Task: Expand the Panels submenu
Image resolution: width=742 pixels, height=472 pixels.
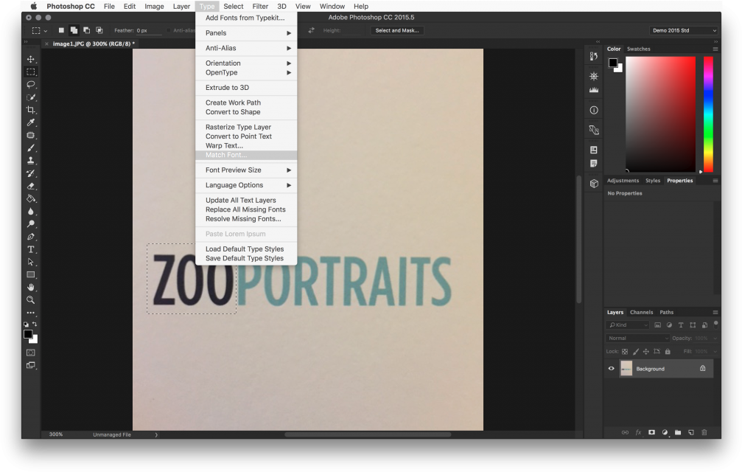Action: click(x=246, y=33)
